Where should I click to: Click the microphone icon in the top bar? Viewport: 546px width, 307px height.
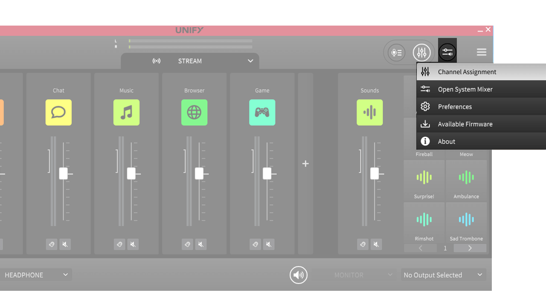[396, 52]
